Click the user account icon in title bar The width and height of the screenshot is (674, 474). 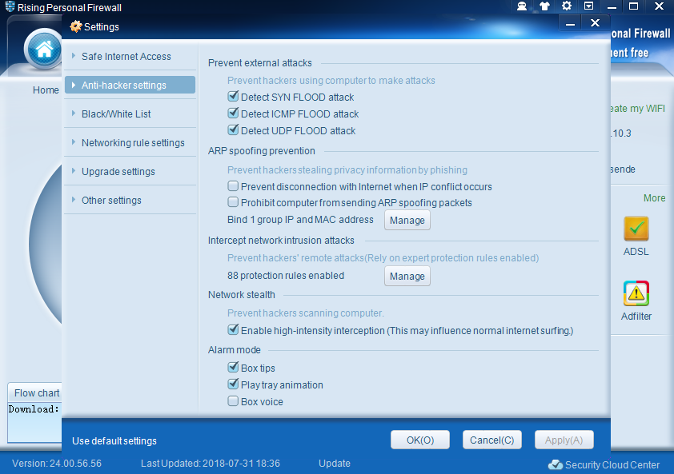point(522,6)
